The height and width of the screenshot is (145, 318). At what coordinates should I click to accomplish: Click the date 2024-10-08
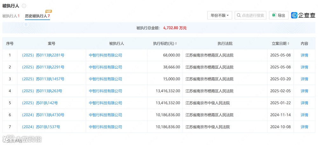[280, 127]
